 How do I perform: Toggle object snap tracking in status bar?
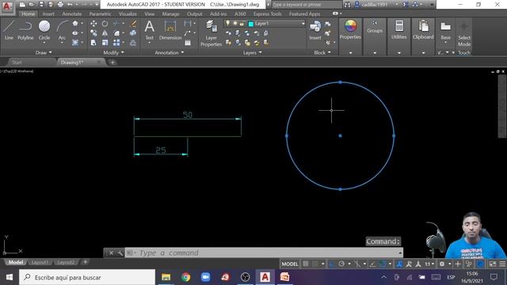tap(372, 264)
